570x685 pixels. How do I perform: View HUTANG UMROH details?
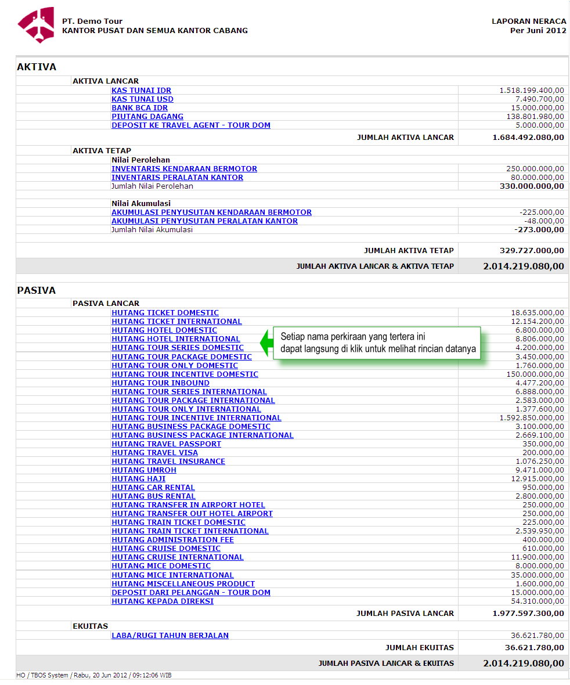[143, 470]
